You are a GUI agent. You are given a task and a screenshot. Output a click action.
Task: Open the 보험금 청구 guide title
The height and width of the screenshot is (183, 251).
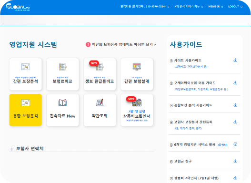pyautogui.click(x=182, y=161)
